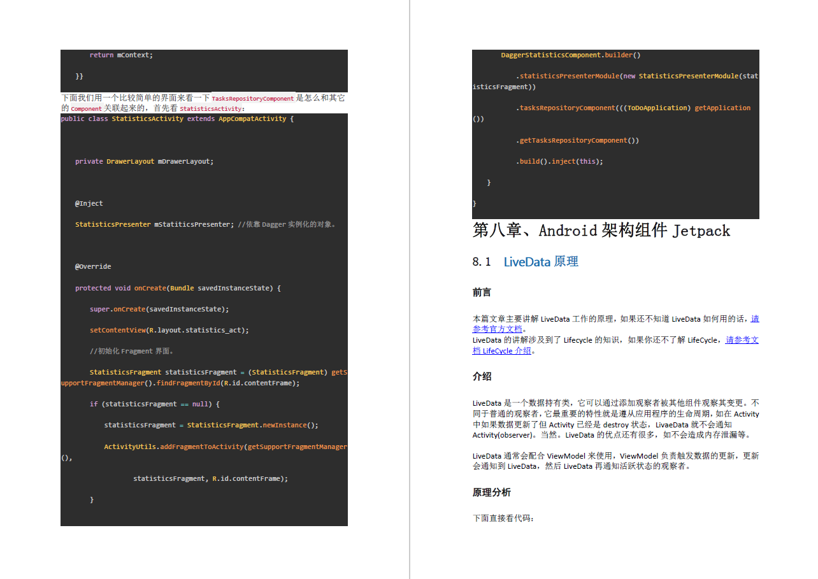Screen dimensions: 818x579
Task: Click the 介绍 section heading
Action: [482, 376]
